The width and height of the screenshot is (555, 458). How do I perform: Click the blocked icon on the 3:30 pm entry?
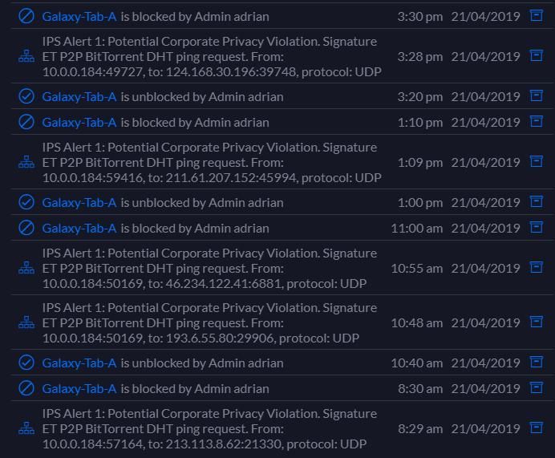click(x=26, y=16)
